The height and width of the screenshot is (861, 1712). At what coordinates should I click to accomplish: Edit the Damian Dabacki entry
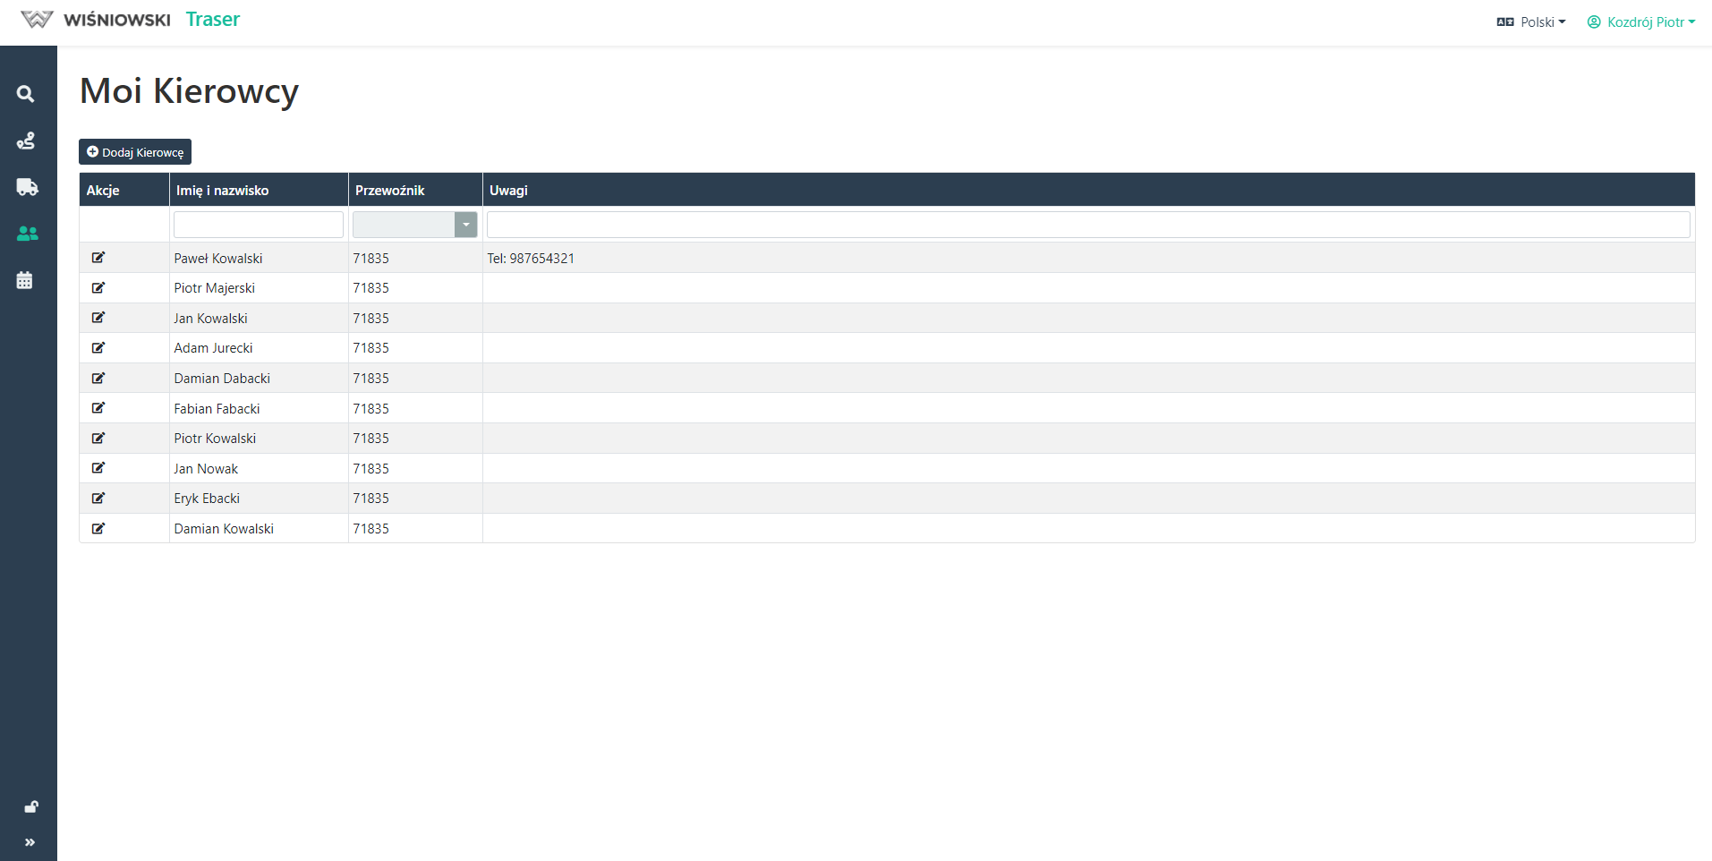point(98,379)
